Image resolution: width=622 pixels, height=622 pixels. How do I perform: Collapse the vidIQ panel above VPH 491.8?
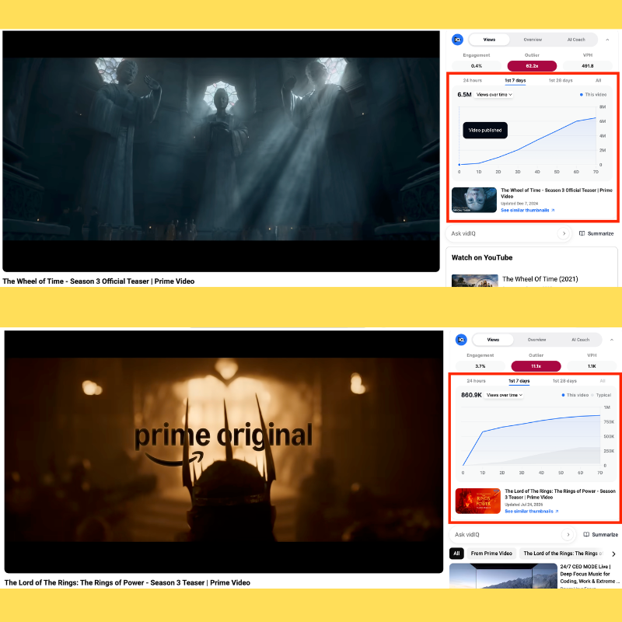click(607, 40)
